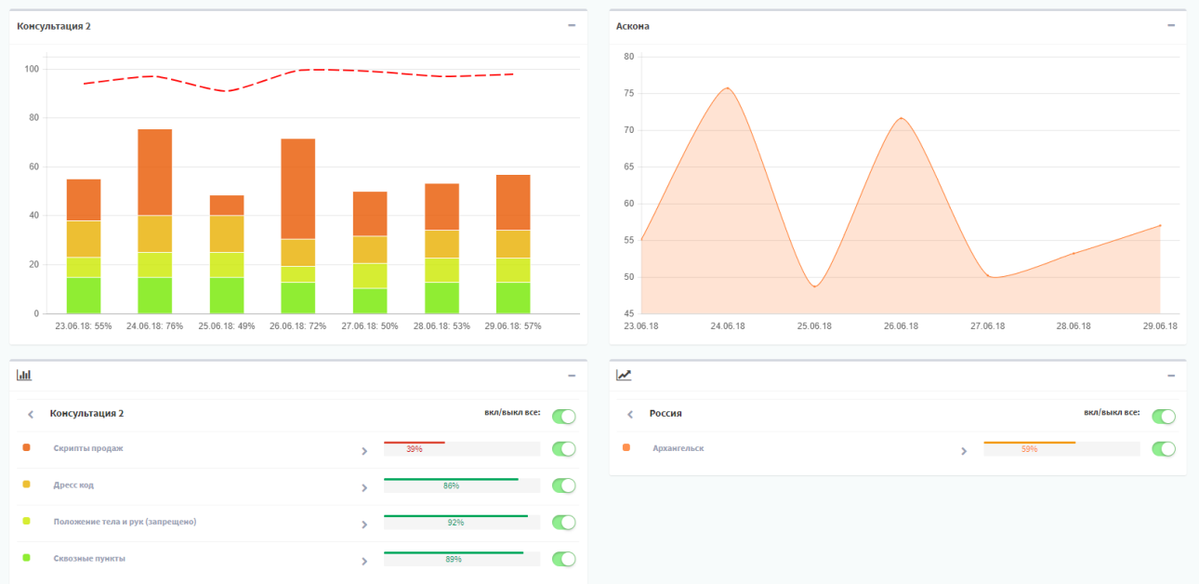This screenshot has width=1199, height=584.
Task: Toggle Положение тела и рук series off
Action: [564, 523]
